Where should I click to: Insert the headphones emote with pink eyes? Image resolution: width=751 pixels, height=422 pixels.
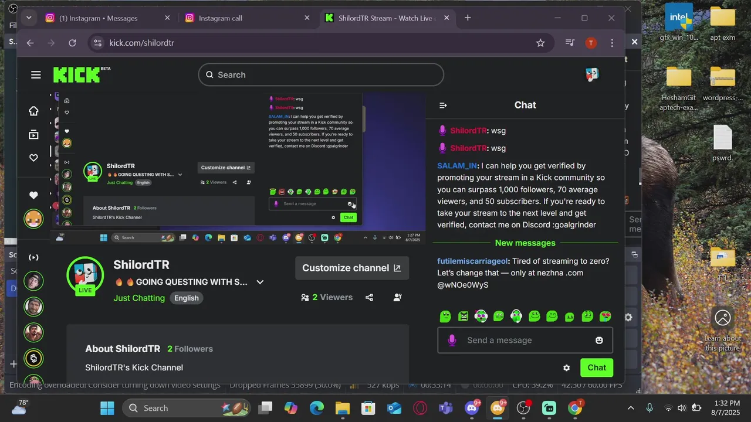481,316
